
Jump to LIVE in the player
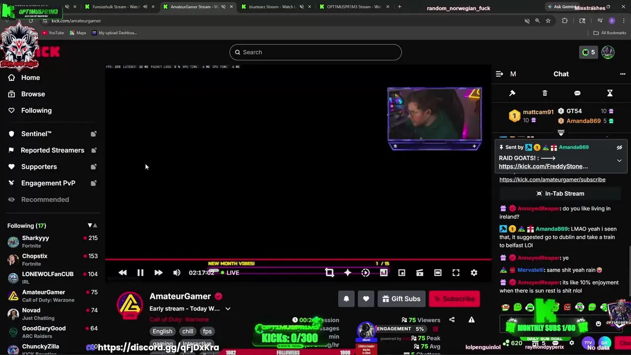pos(230,273)
